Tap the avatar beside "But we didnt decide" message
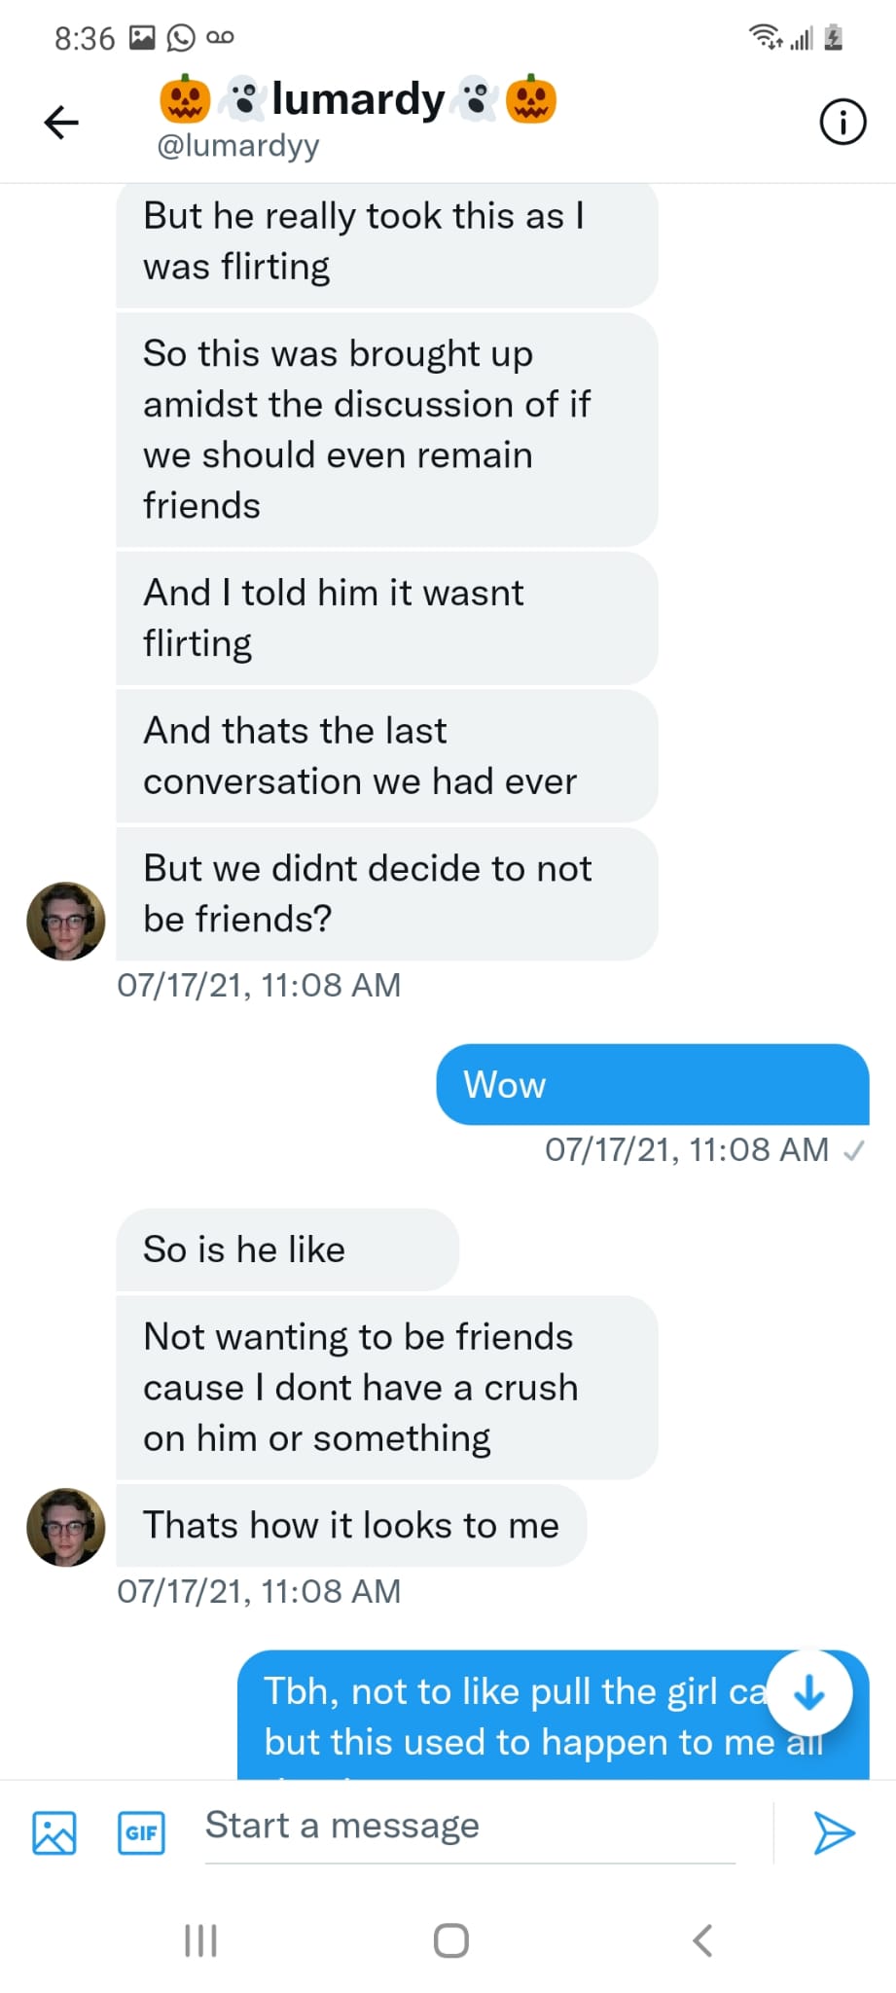 coord(65,921)
